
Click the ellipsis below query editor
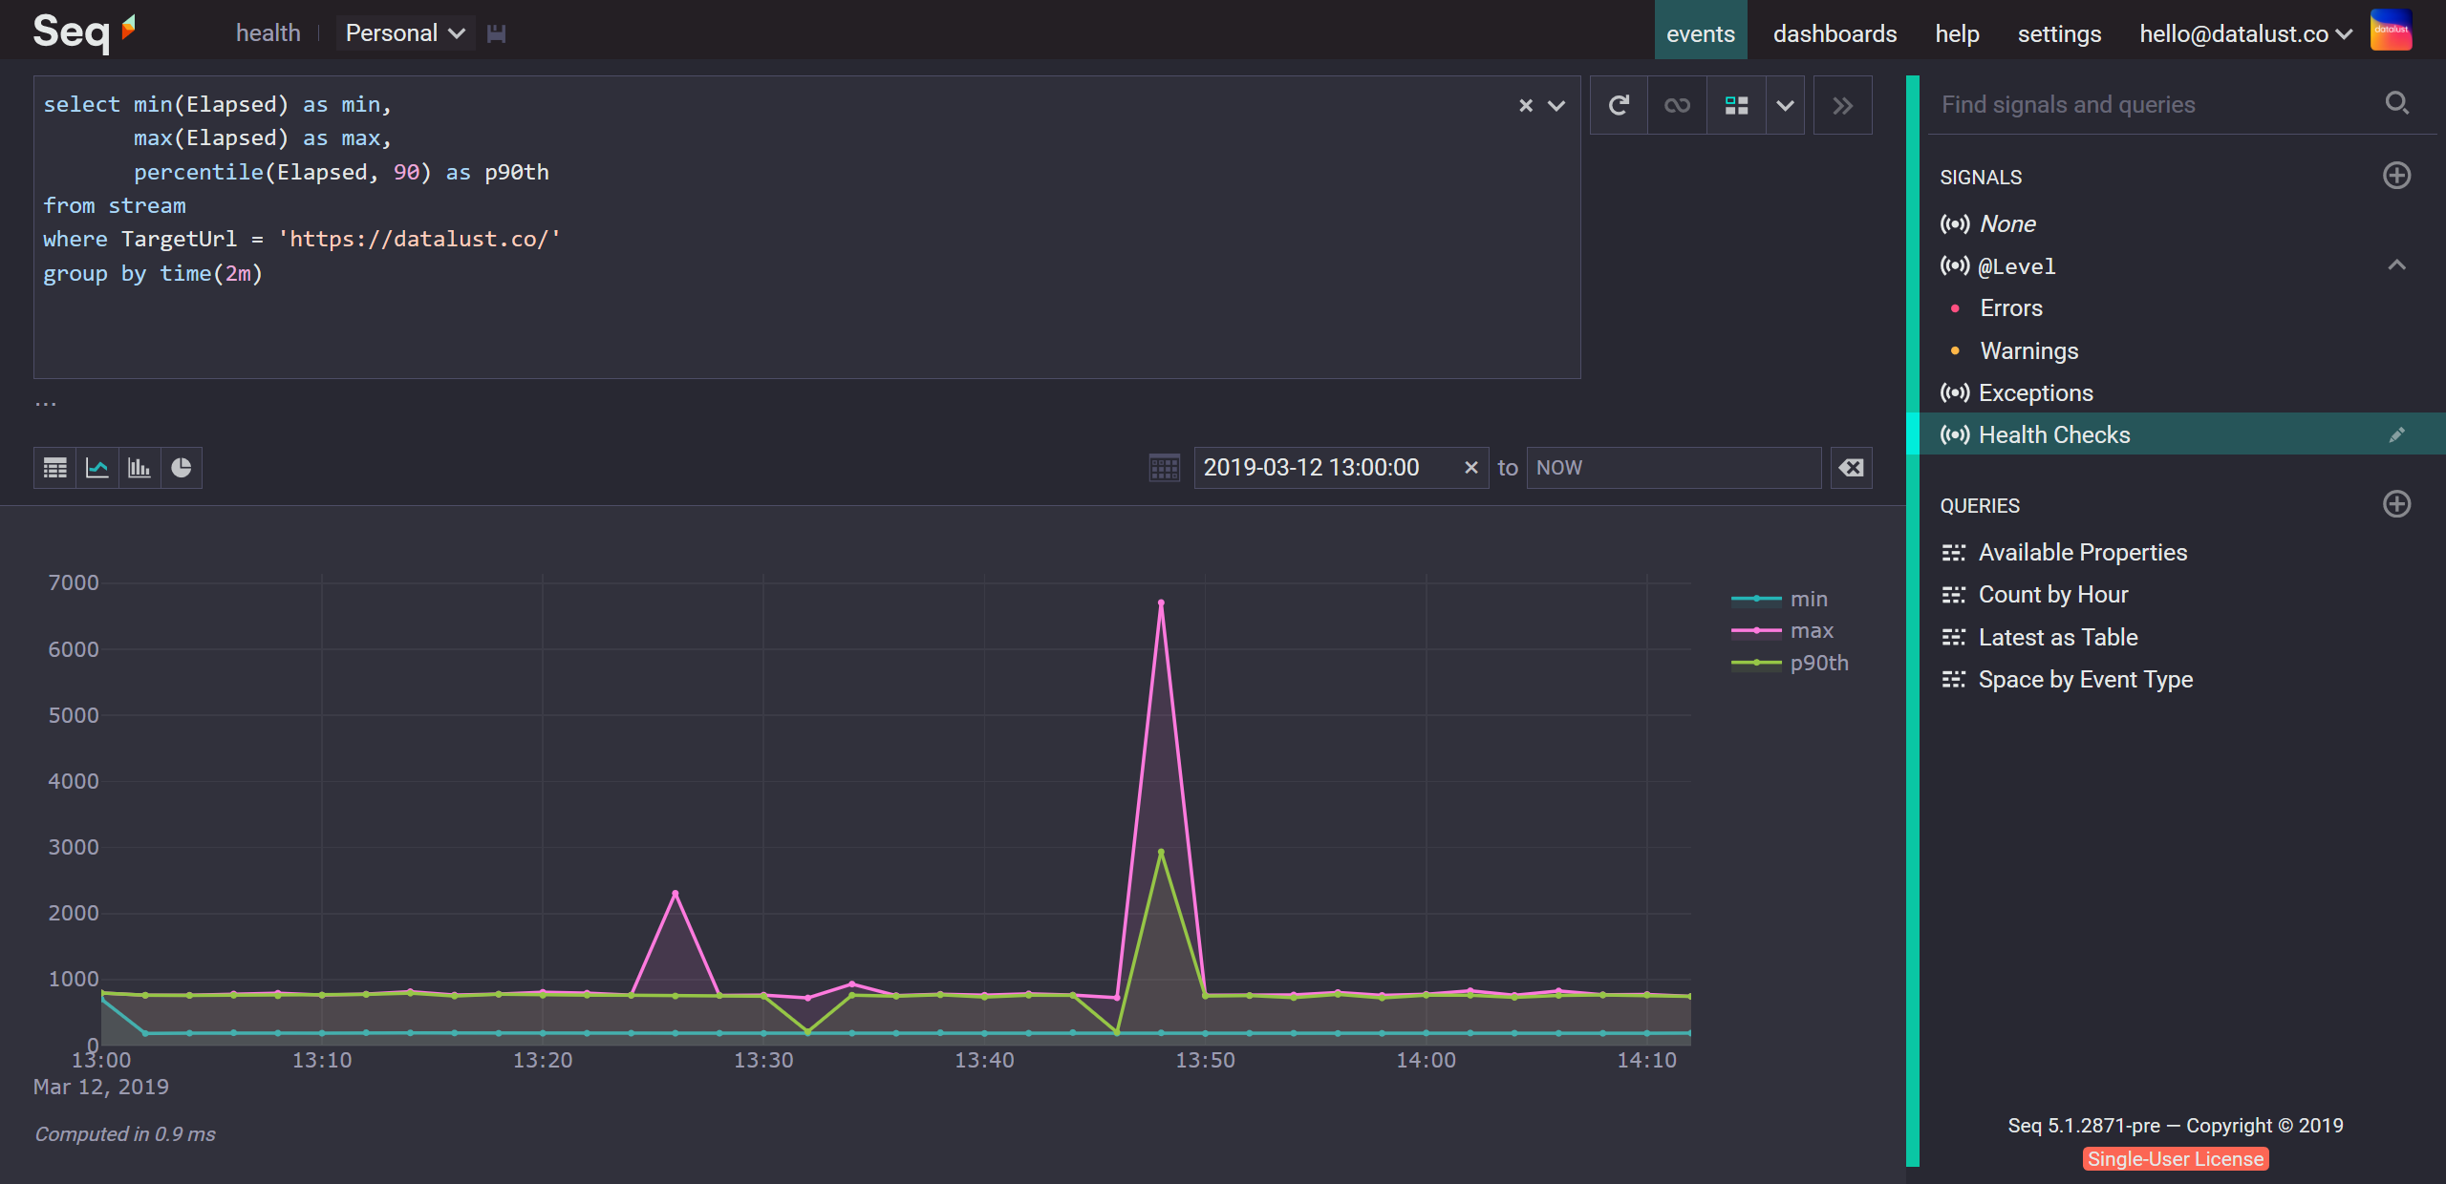pos(45,403)
